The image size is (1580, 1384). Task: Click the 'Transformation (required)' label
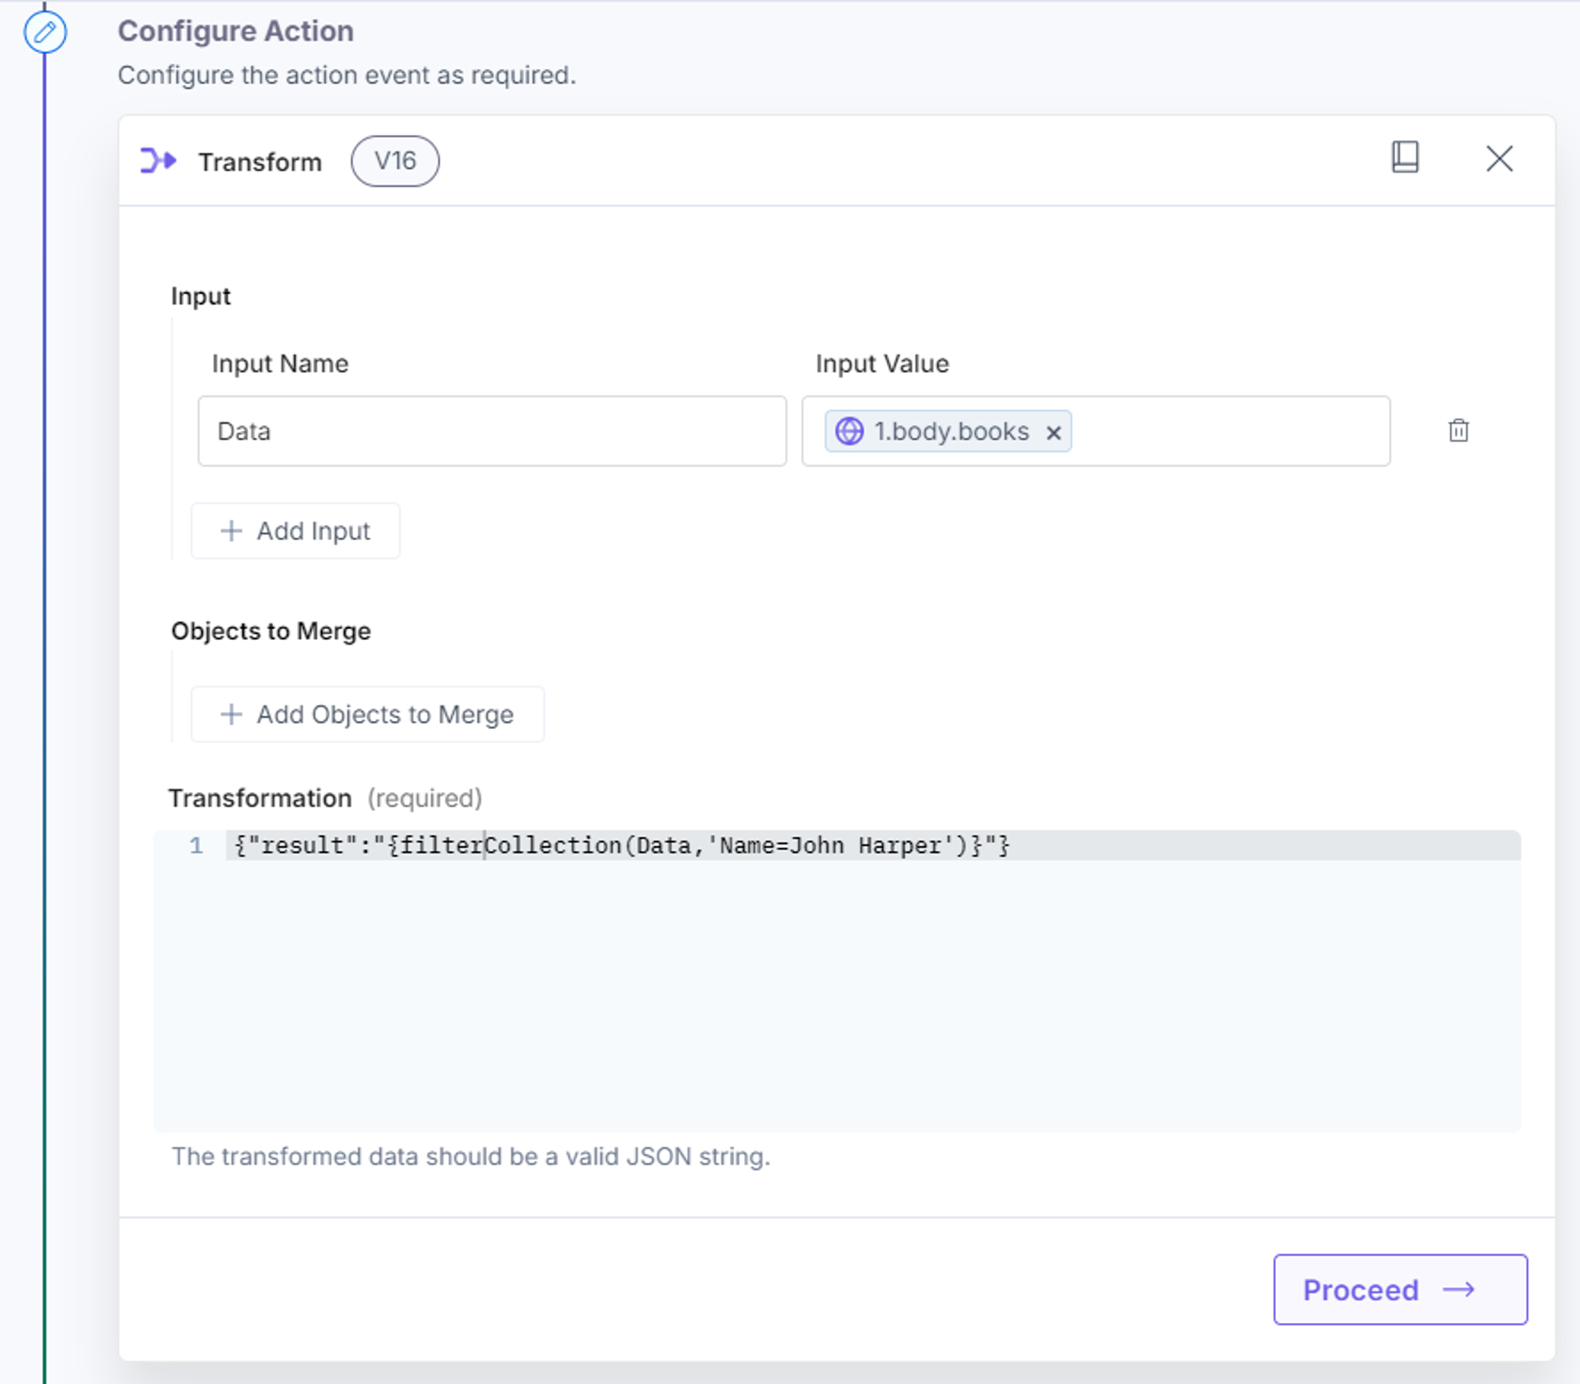click(325, 798)
